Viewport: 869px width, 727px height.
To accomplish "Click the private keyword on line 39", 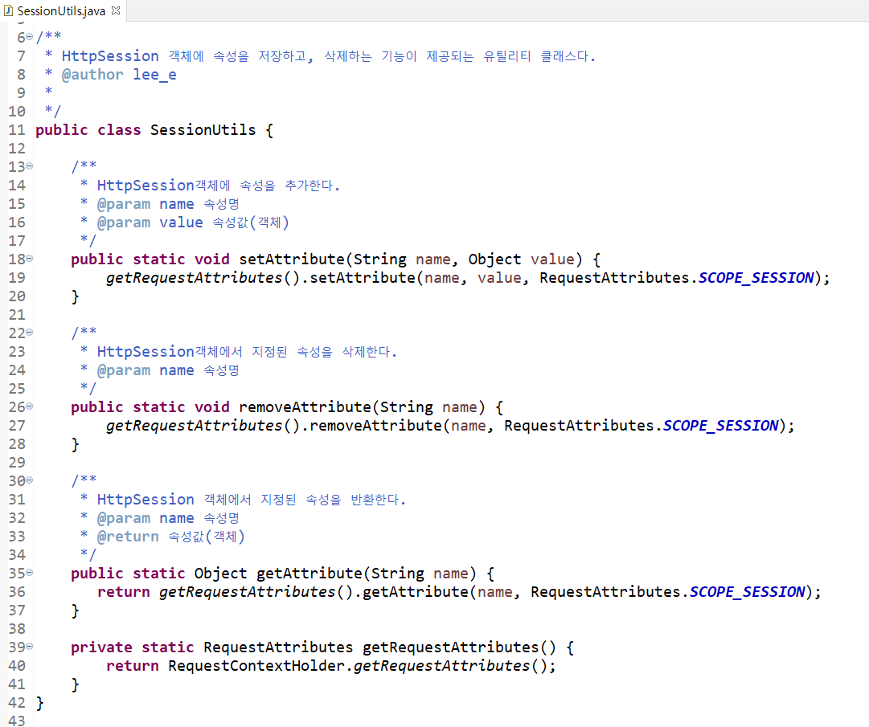I will coord(101,647).
